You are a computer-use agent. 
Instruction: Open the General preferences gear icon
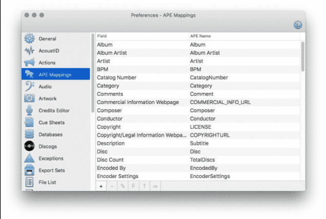[29, 38]
